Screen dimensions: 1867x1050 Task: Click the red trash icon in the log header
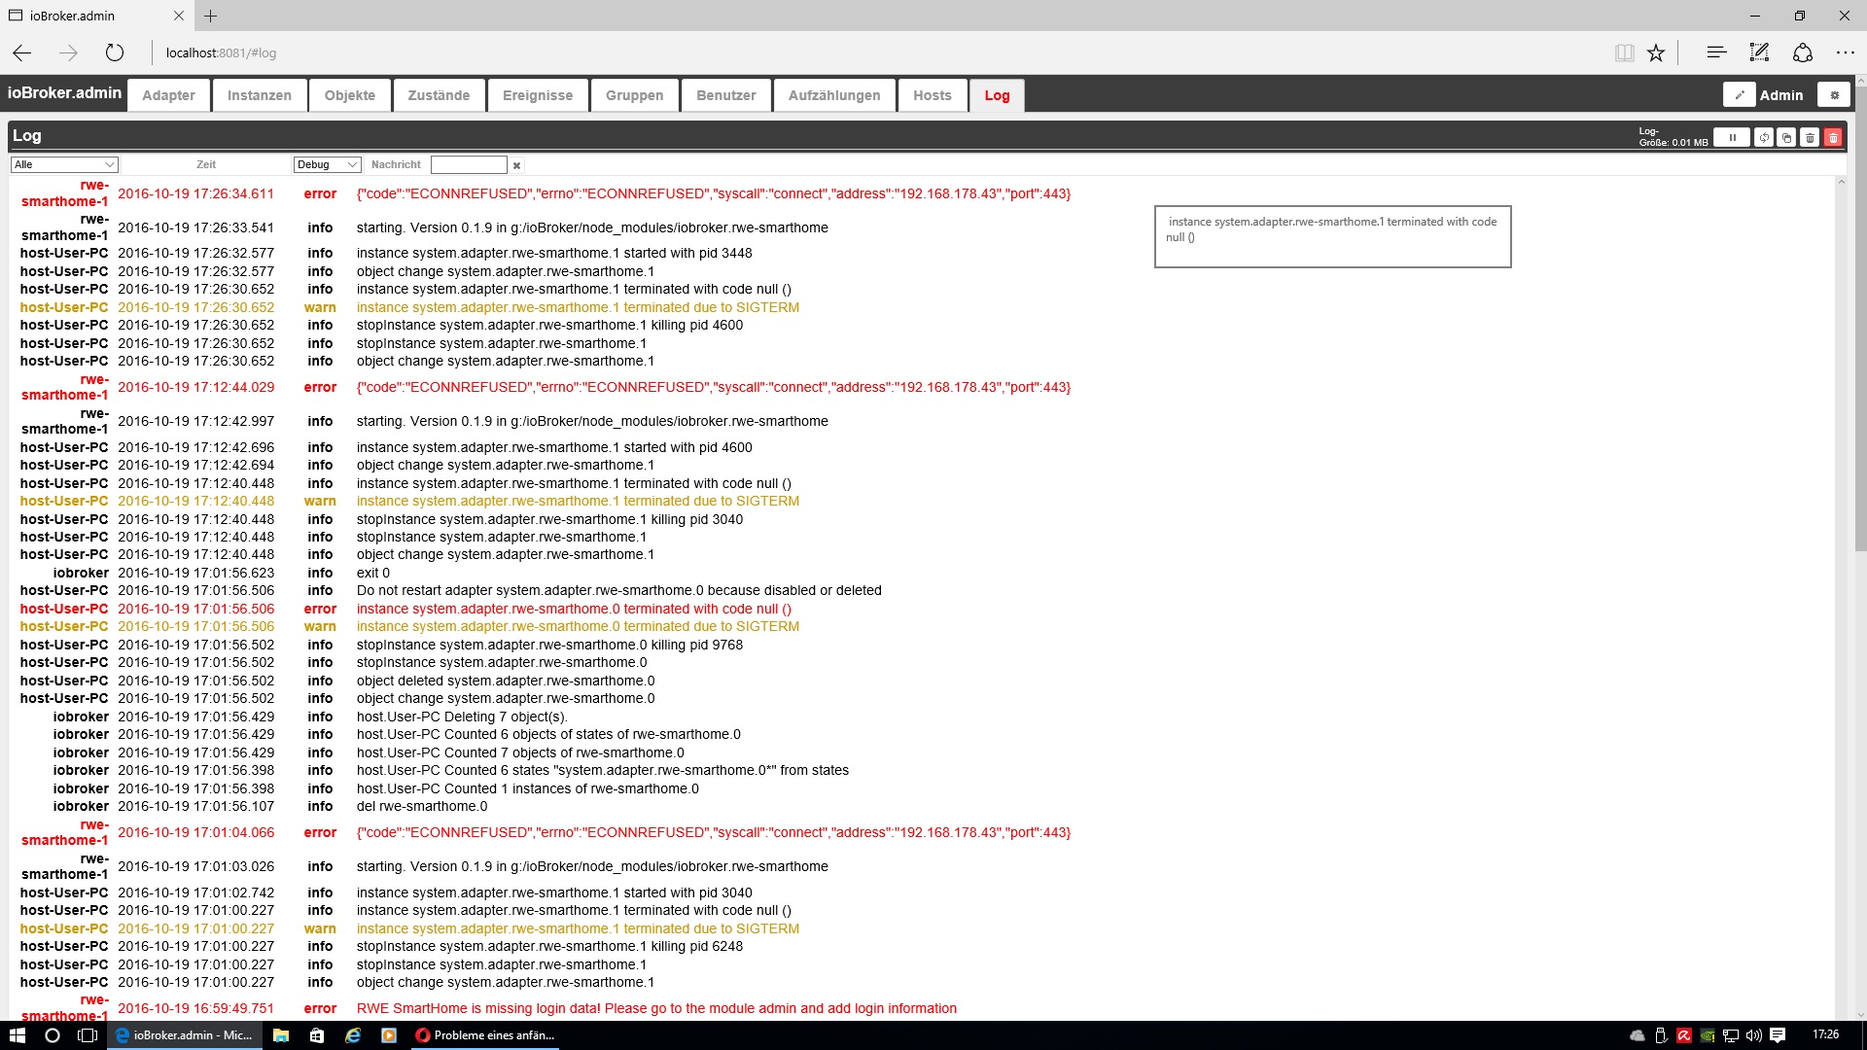pyautogui.click(x=1833, y=138)
